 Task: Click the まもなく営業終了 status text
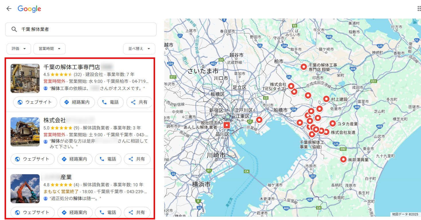click(x=61, y=192)
